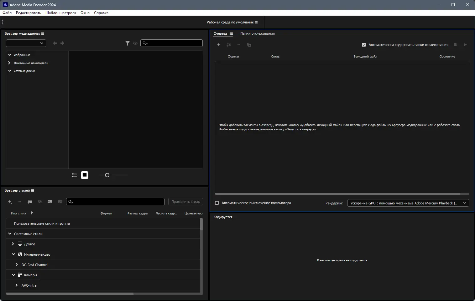The width and height of the screenshot is (475, 301).
Task: Go back in the media browser
Action: click(55, 43)
